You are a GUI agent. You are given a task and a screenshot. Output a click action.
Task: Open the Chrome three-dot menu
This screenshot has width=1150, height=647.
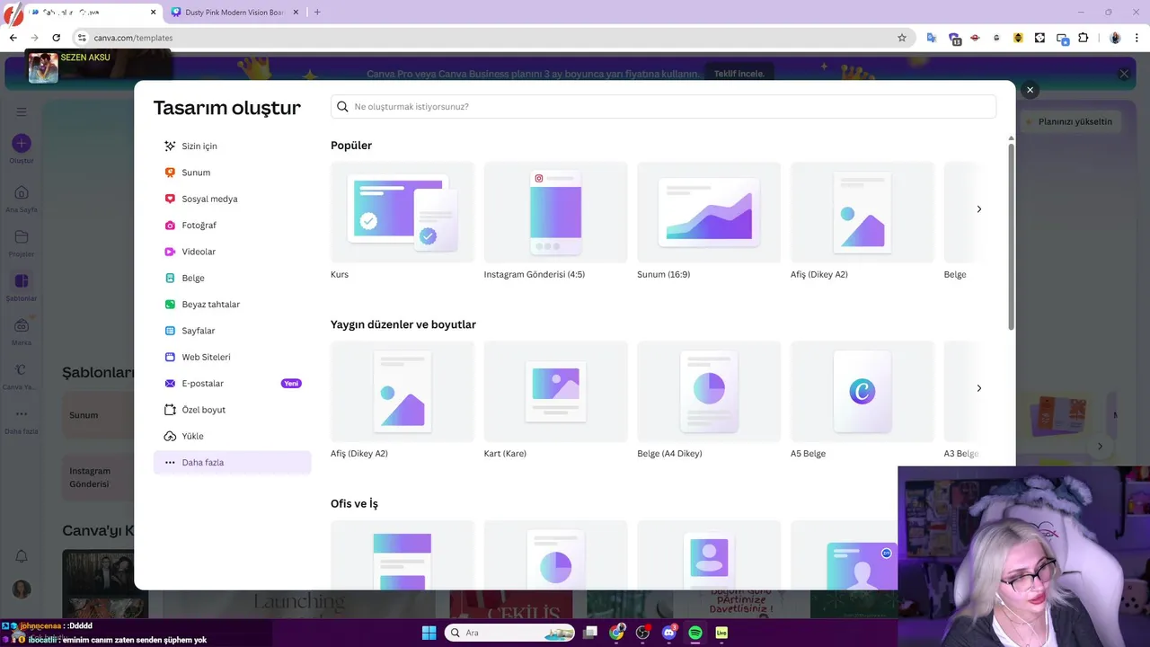pyautogui.click(x=1137, y=38)
